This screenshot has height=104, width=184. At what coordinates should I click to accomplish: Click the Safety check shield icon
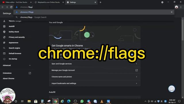pos(4,32)
